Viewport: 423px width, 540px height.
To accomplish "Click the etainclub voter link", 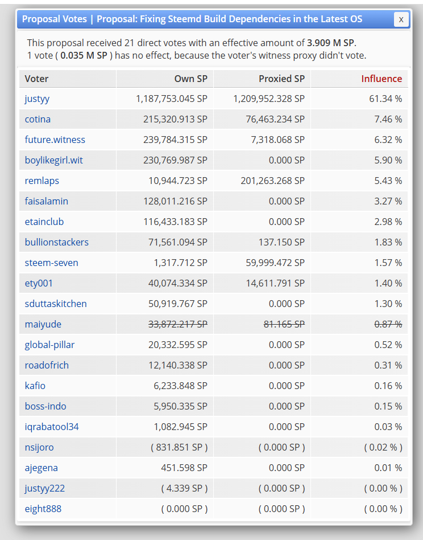I will point(44,222).
